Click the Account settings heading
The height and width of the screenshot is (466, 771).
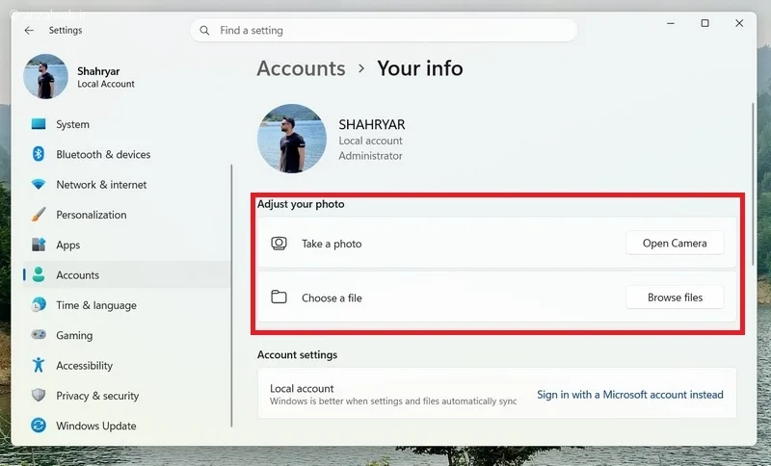coord(297,354)
